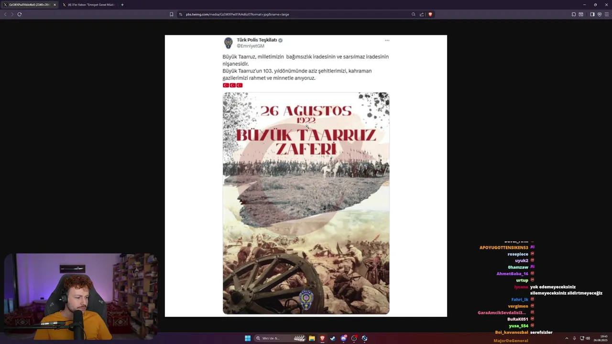Open the Windows Start menu

(248, 338)
